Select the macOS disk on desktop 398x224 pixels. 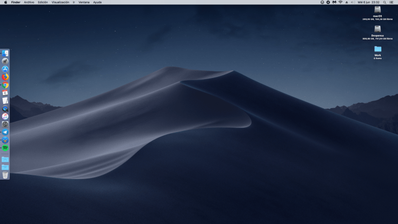377,10
